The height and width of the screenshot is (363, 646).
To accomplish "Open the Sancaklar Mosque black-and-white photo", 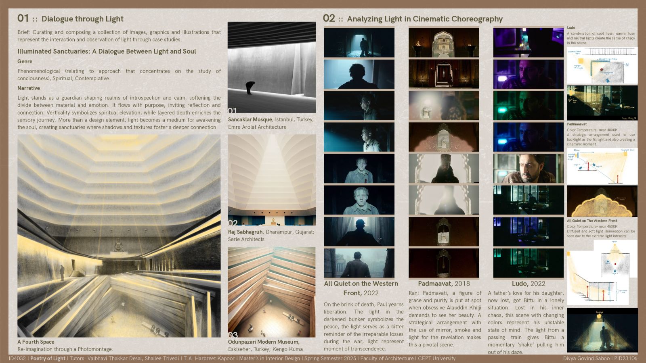I will 272,67.
